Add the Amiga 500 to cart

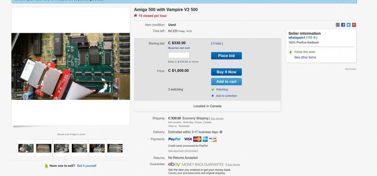tap(226, 82)
